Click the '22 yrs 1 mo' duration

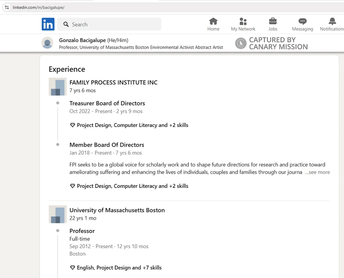(x=83, y=218)
